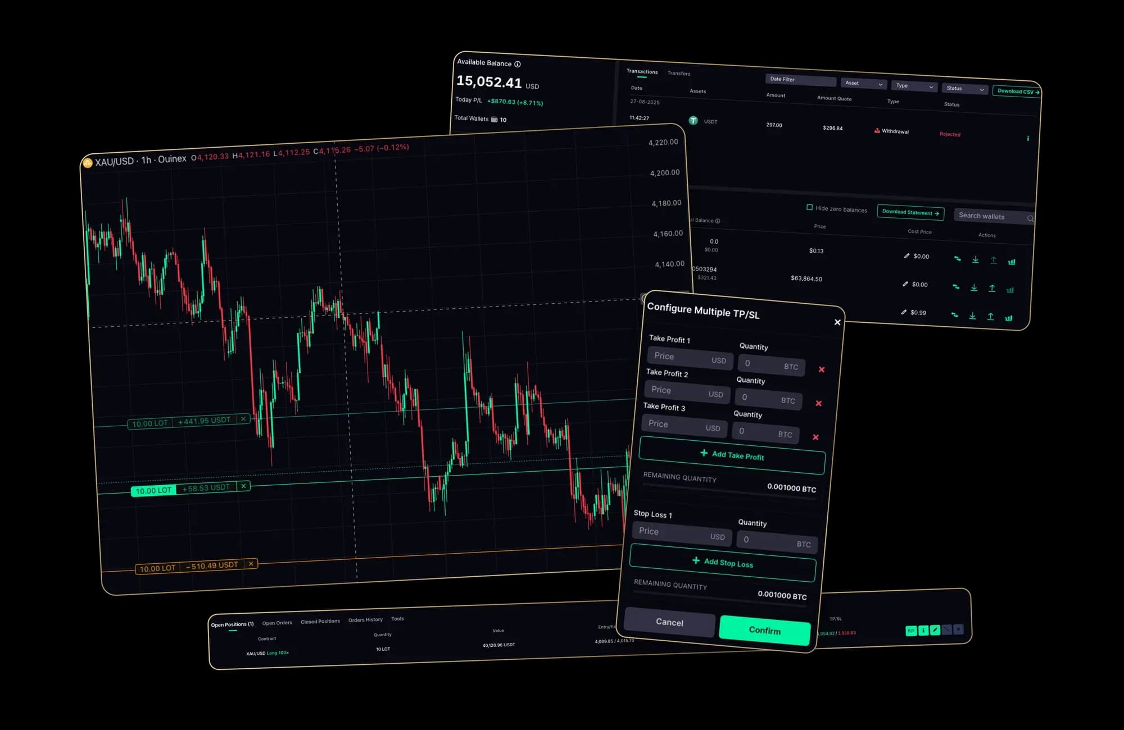Select the Orders History tab
Viewport: 1124px width, 730px height.
point(365,620)
